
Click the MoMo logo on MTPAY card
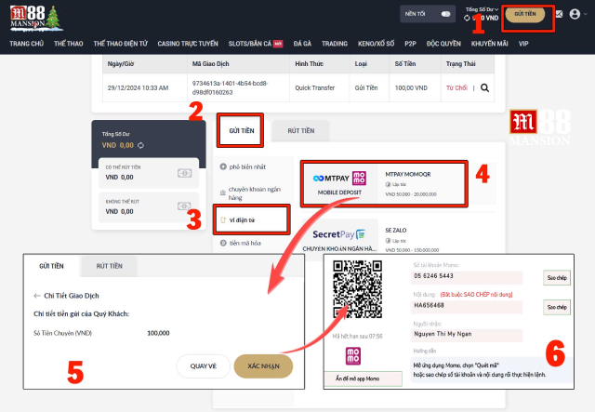point(359,178)
